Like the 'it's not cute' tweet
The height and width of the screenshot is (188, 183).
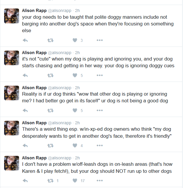tap(75, 75)
